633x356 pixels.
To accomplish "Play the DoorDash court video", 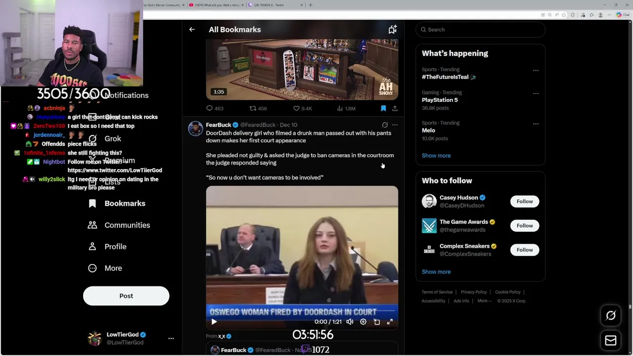I will tap(214, 322).
